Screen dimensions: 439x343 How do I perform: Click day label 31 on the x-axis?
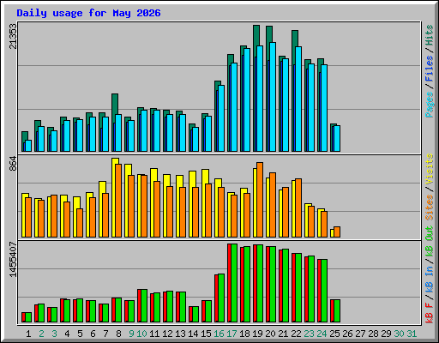[412, 334]
